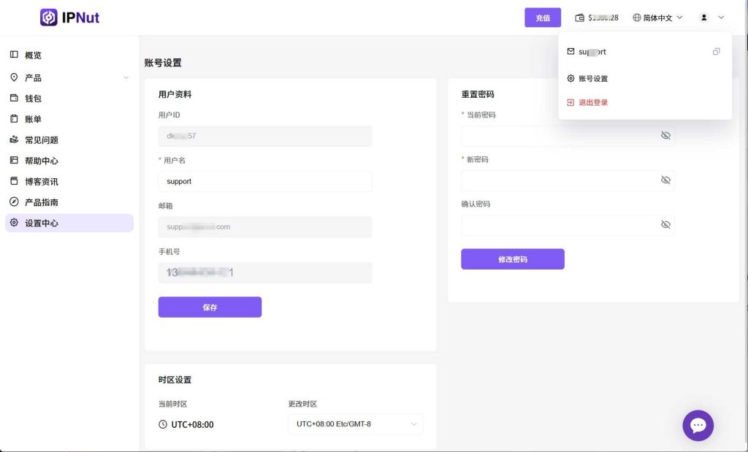This screenshot has width=748, height=452.
Task: Click the wallet balance icon in the header
Action: pos(580,18)
